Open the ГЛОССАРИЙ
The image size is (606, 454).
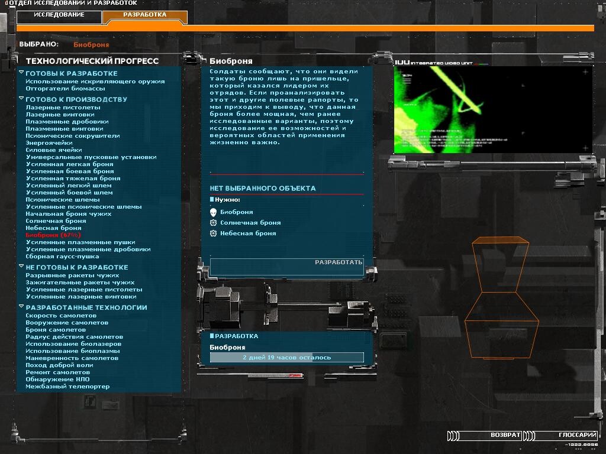tap(560, 436)
